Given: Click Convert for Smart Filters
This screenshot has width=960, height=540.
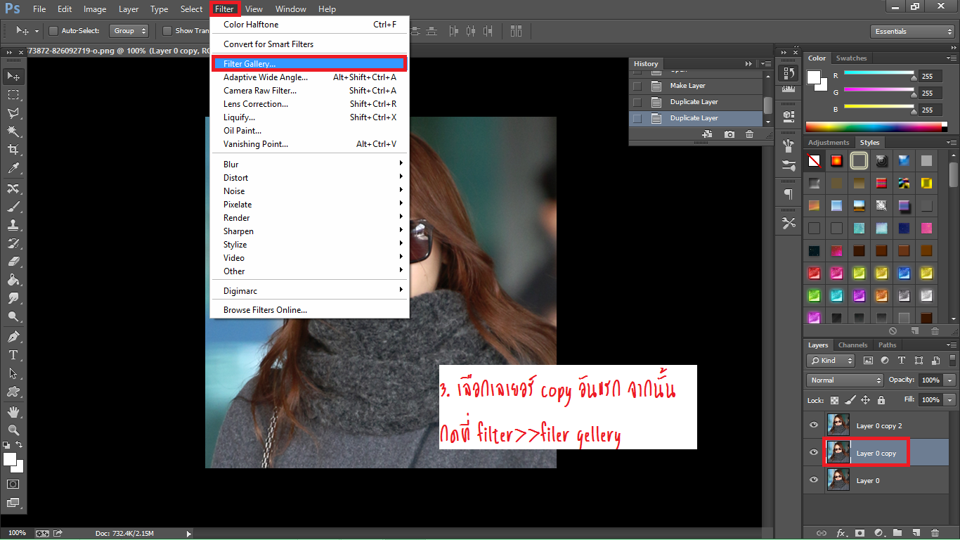Looking at the screenshot, I should [309, 44].
